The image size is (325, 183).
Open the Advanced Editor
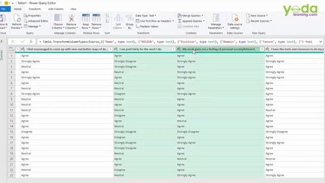pyautogui.click(x=36, y=21)
